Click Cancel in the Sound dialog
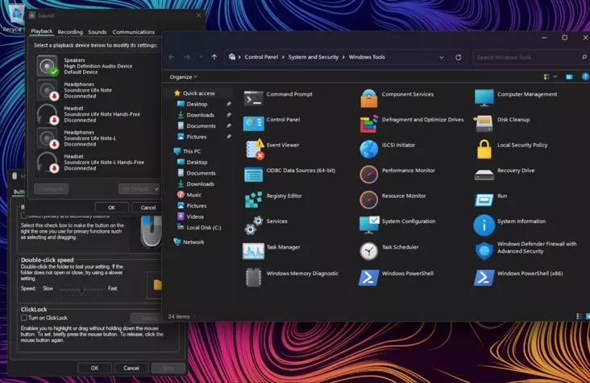 click(147, 208)
